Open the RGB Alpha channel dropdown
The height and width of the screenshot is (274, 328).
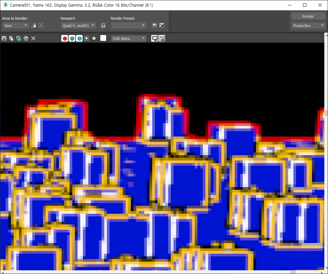[129, 39]
